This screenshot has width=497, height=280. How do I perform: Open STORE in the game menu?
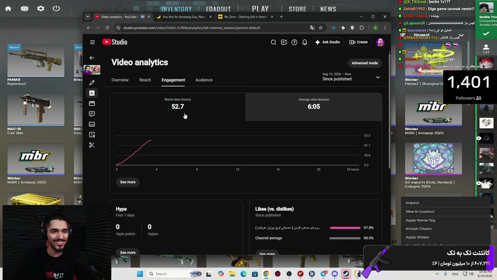[x=297, y=9]
